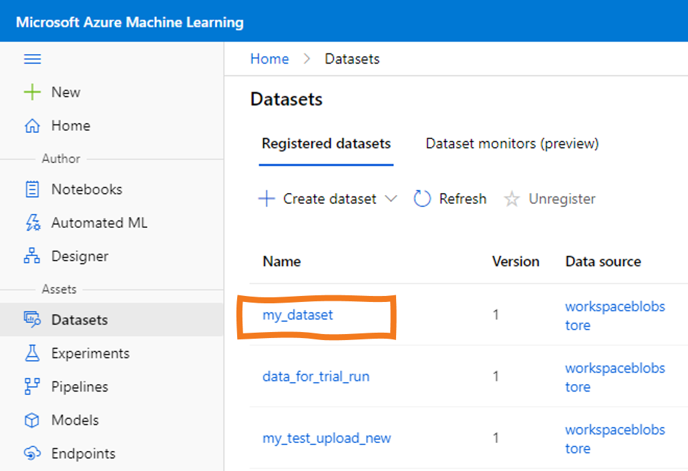Screen dimensions: 688x471
Task: Sort by the Name column header
Action: pos(282,262)
